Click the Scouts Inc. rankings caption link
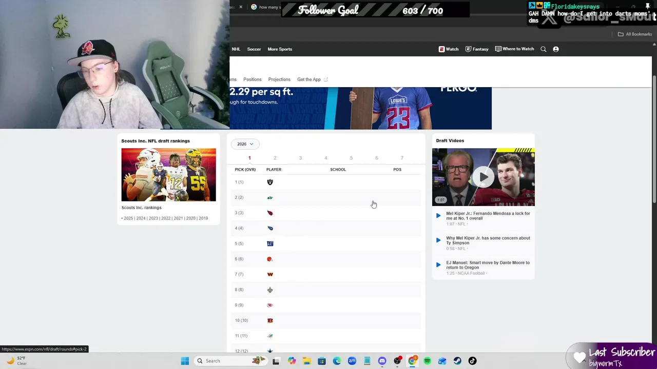This screenshot has width=657, height=369. [141, 208]
